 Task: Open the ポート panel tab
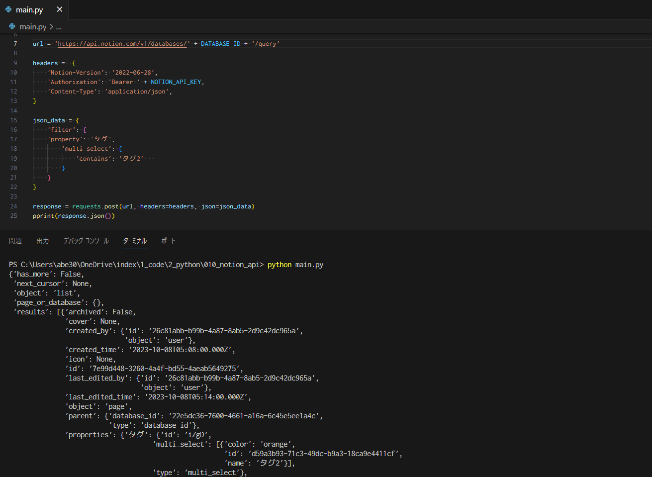tap(168, 241)
